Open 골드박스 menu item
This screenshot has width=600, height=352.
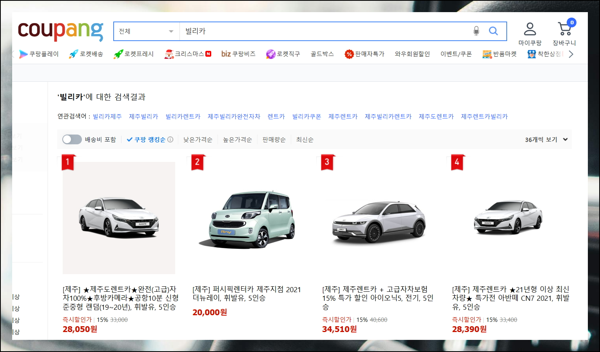[x=322, y=54]
